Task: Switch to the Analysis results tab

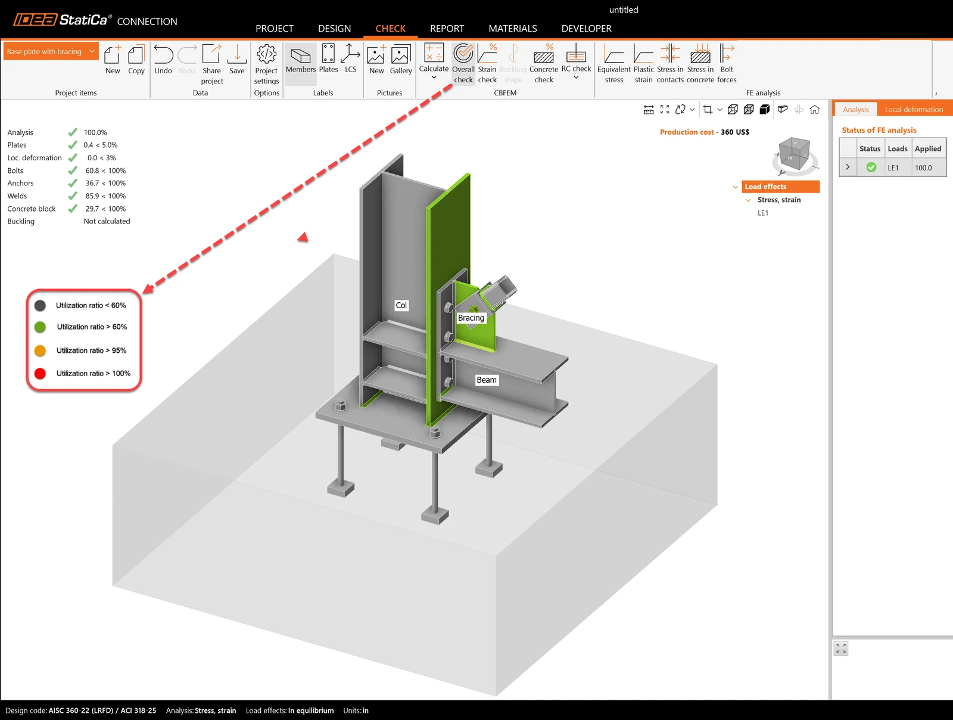Action: (x=856, y=110)
